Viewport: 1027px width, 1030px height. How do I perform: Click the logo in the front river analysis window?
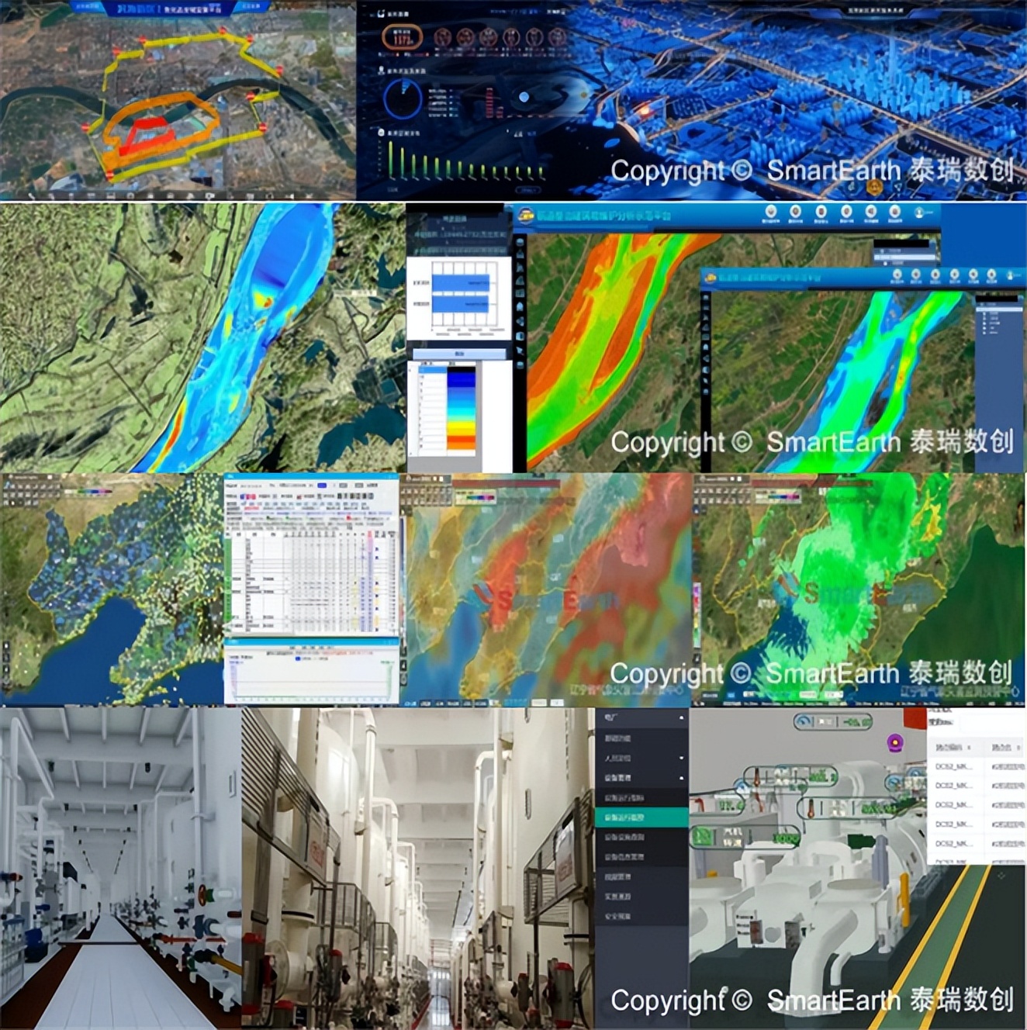(711, 277)
